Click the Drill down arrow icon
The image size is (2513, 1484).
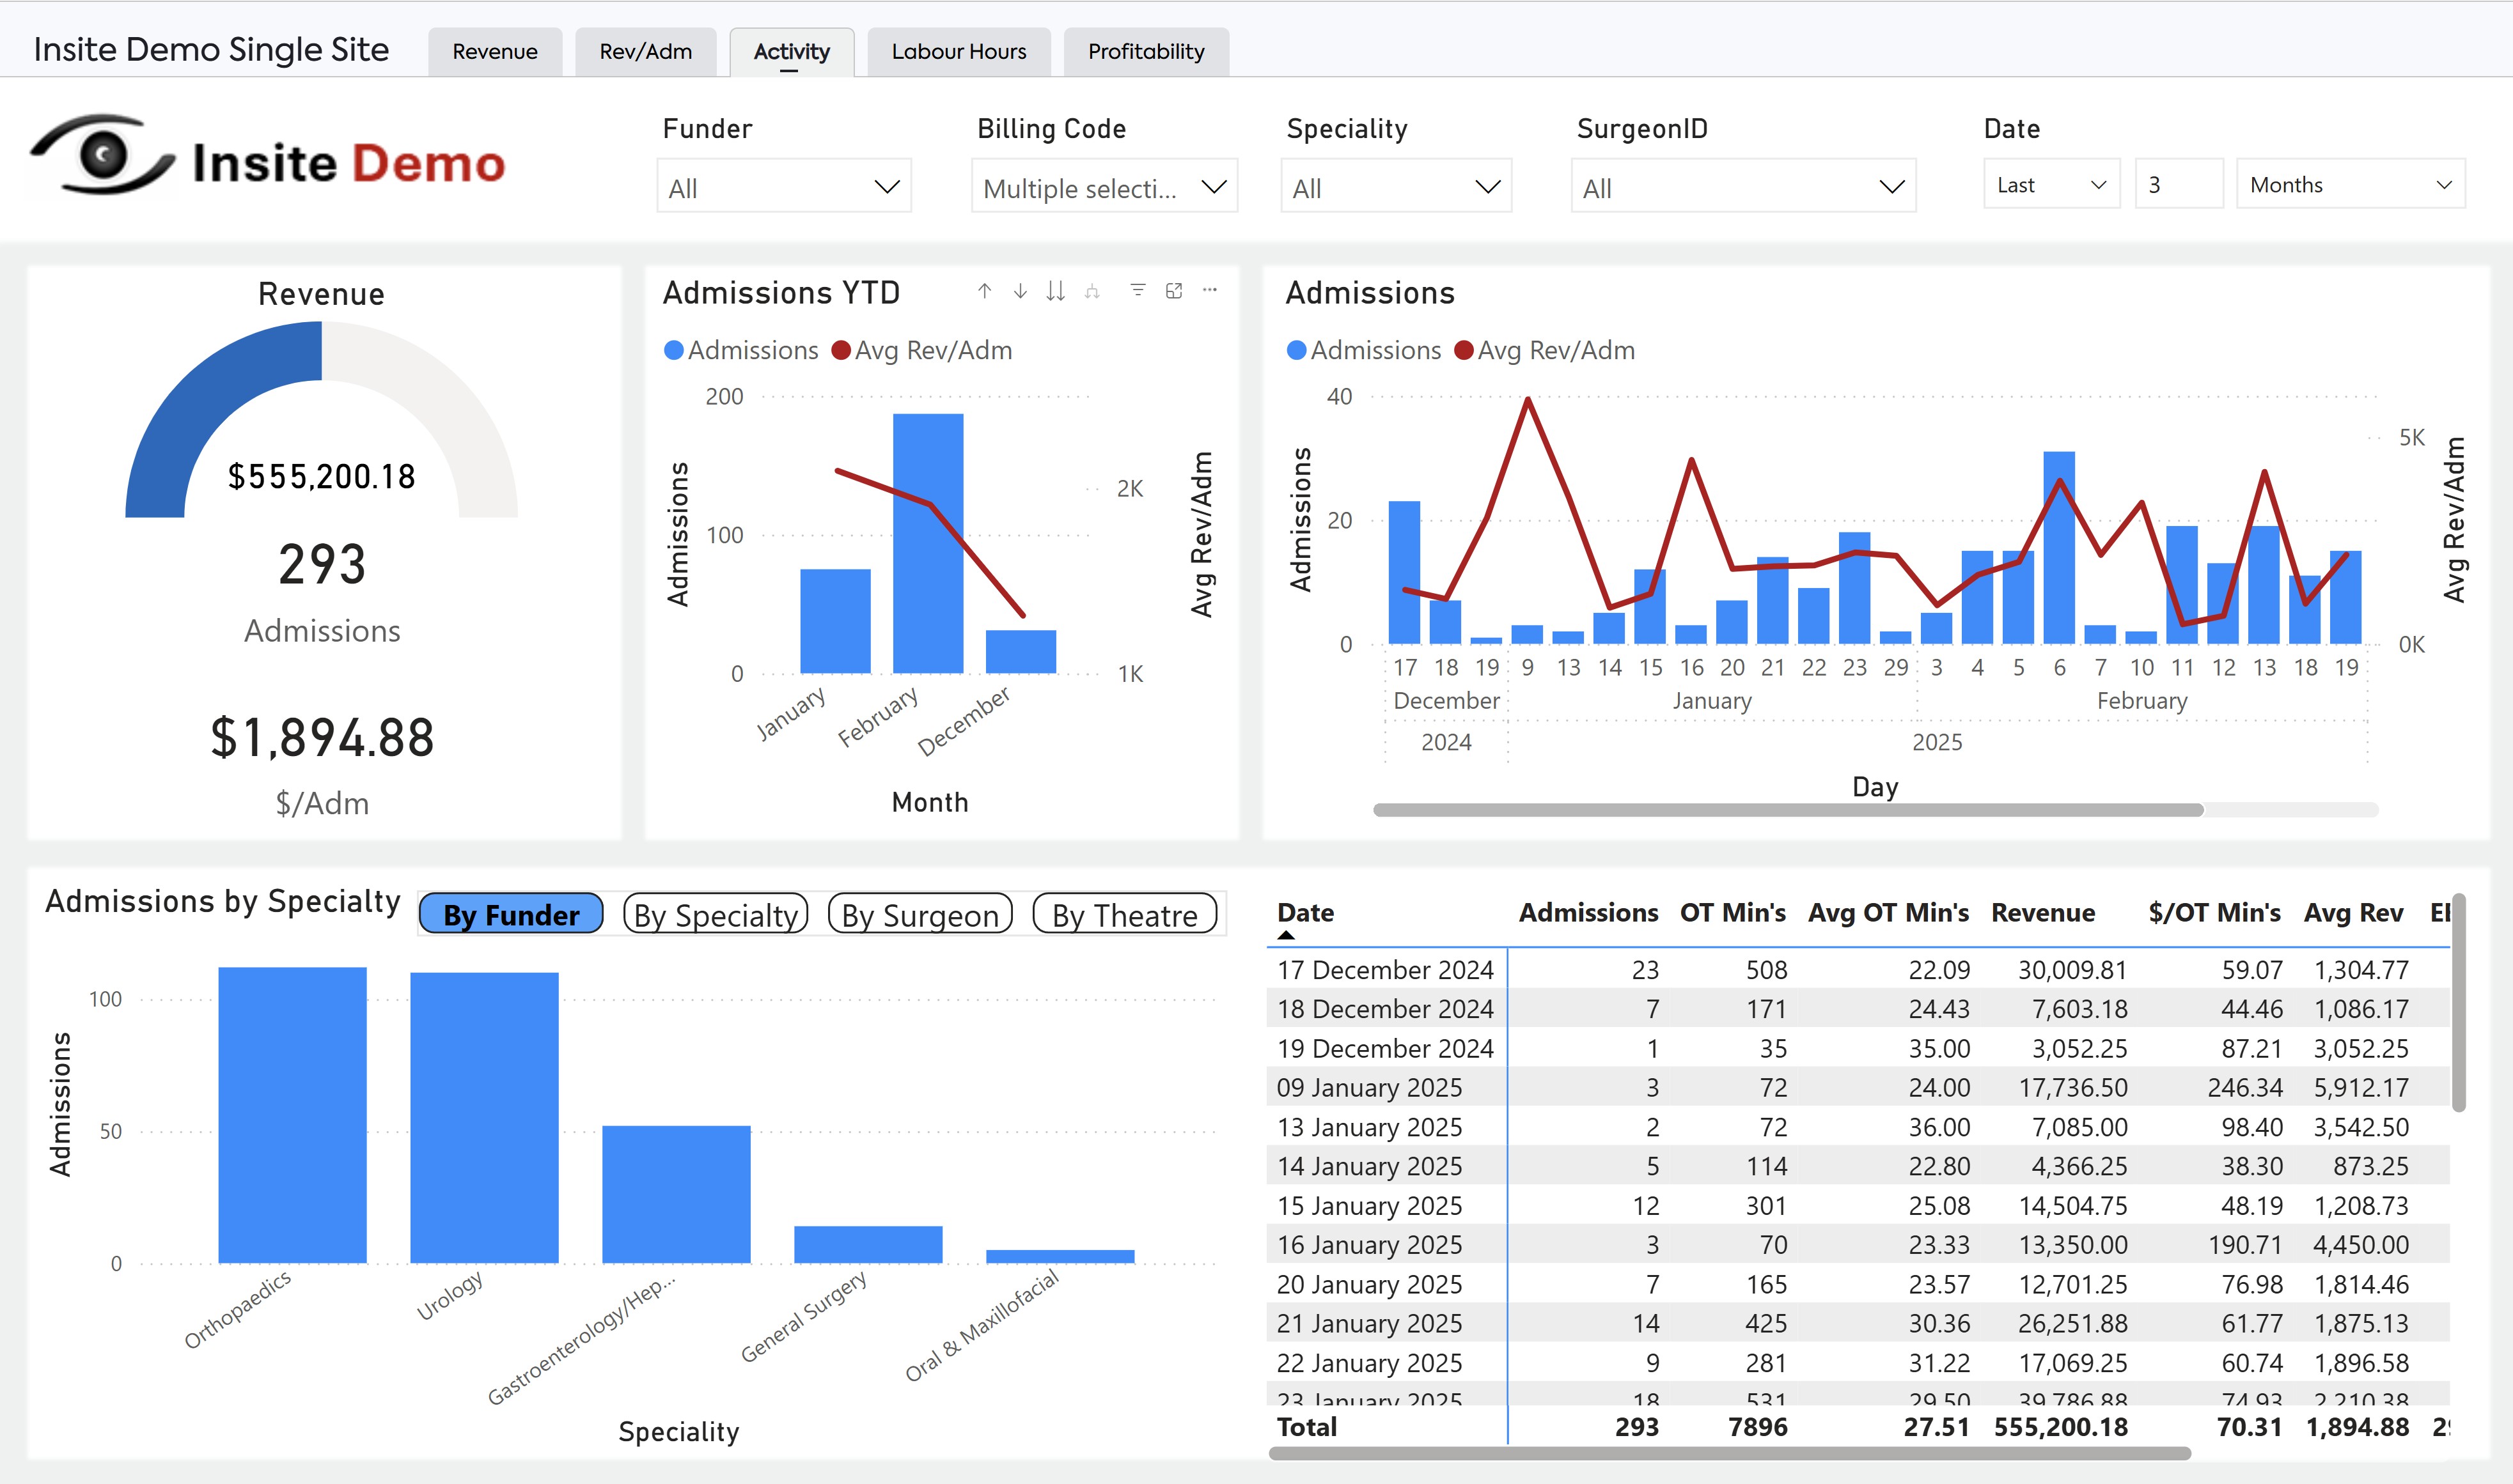click(1019, 291)
